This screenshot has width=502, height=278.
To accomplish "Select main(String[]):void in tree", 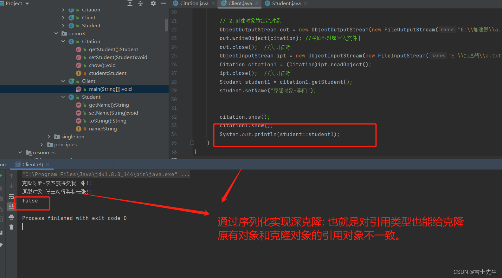I will 110,89.
